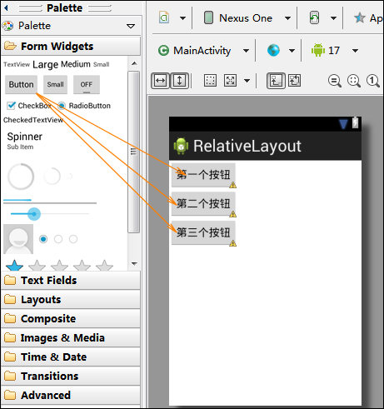Click the OFF toggle button widget

pos(87,84)
